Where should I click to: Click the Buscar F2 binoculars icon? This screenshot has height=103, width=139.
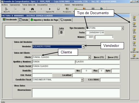(33, 10)
